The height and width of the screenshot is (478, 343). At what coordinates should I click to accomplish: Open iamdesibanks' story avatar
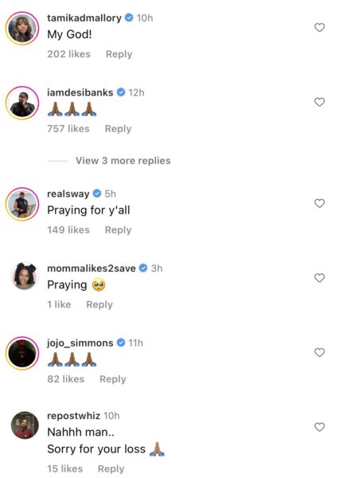click(22, 103)
